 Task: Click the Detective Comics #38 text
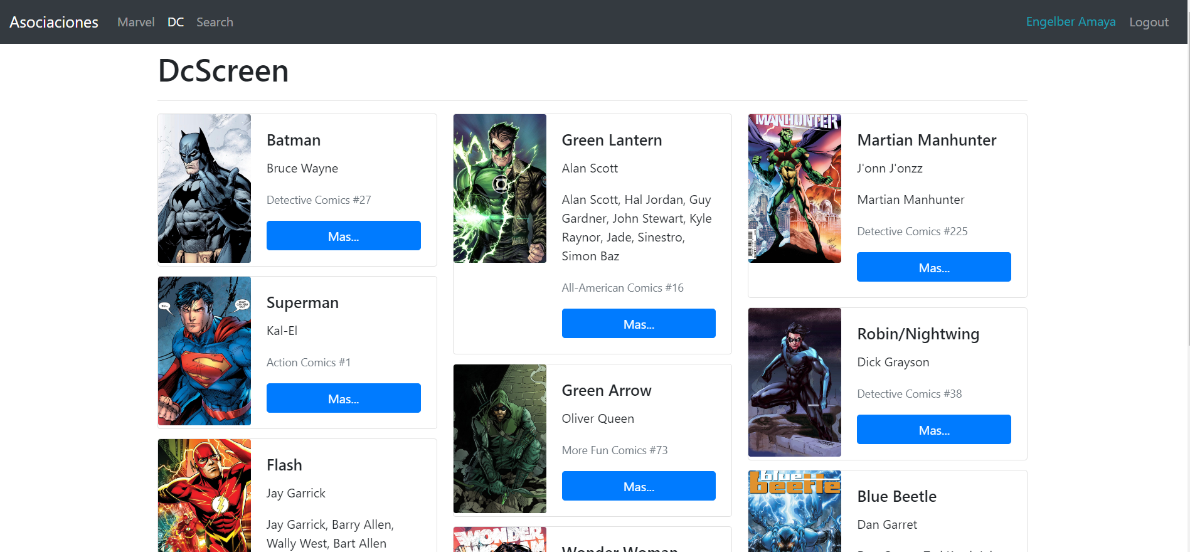[x=909, y=394]
